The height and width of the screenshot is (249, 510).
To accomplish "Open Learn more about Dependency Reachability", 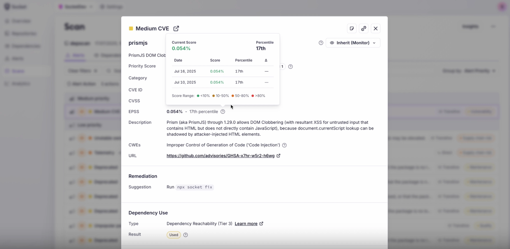I will (x=246, y=223).
